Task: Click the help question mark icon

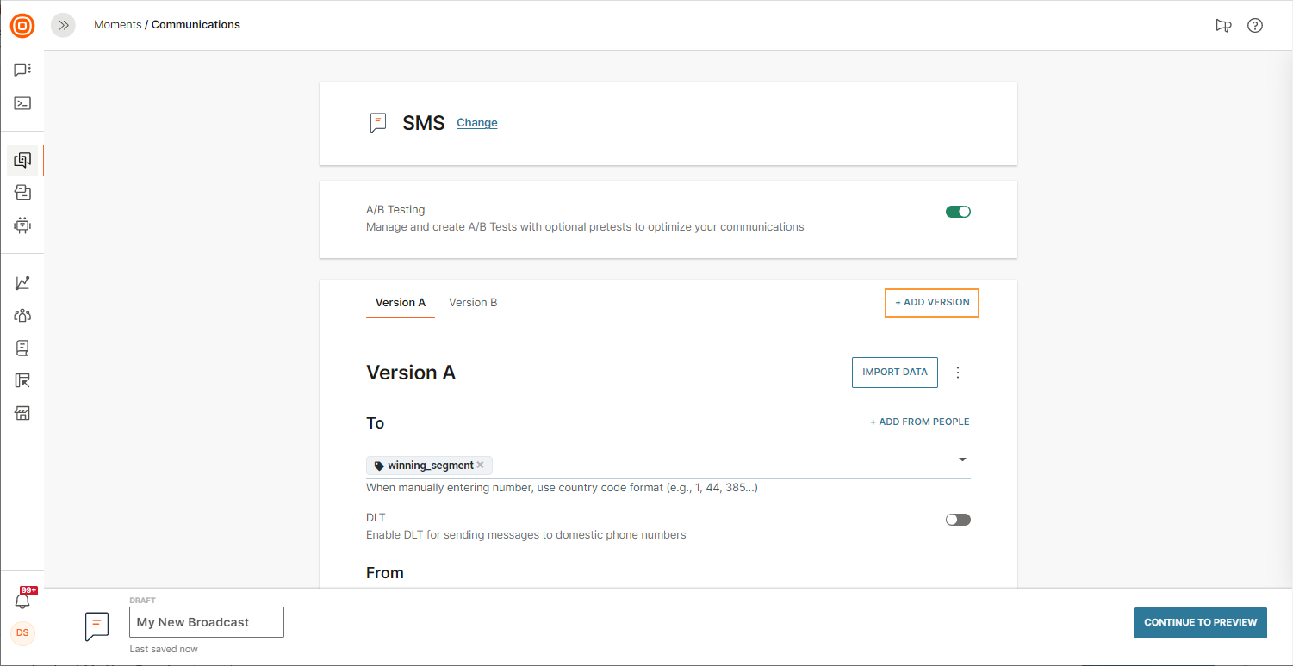Action: coord(1255,25)
